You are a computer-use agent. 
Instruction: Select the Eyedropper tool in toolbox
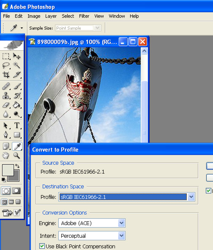(17, 146)
